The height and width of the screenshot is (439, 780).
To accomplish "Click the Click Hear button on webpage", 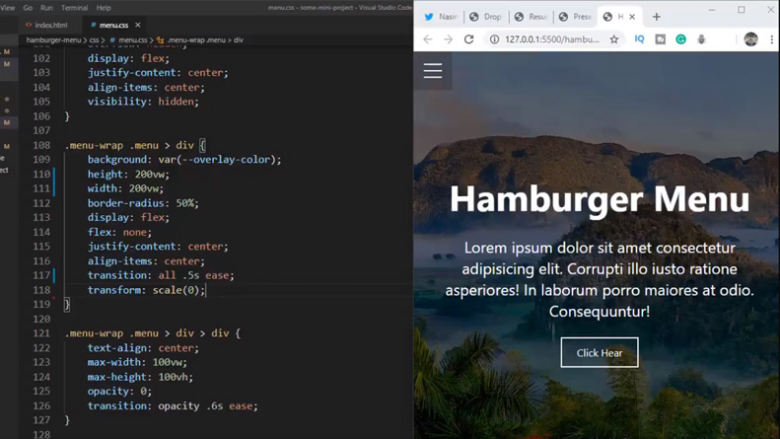I will (599, 352).
